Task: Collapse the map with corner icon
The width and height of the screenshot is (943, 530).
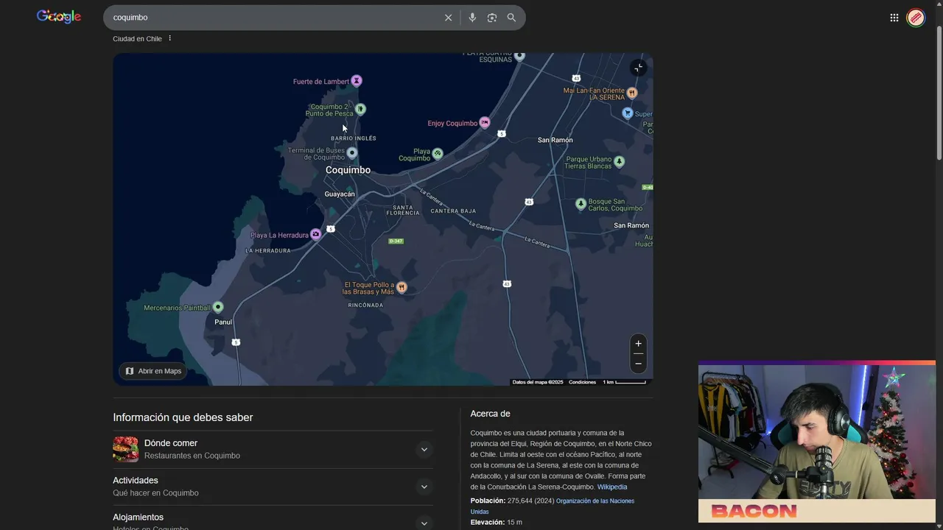Action: click(x=638, y=68)
